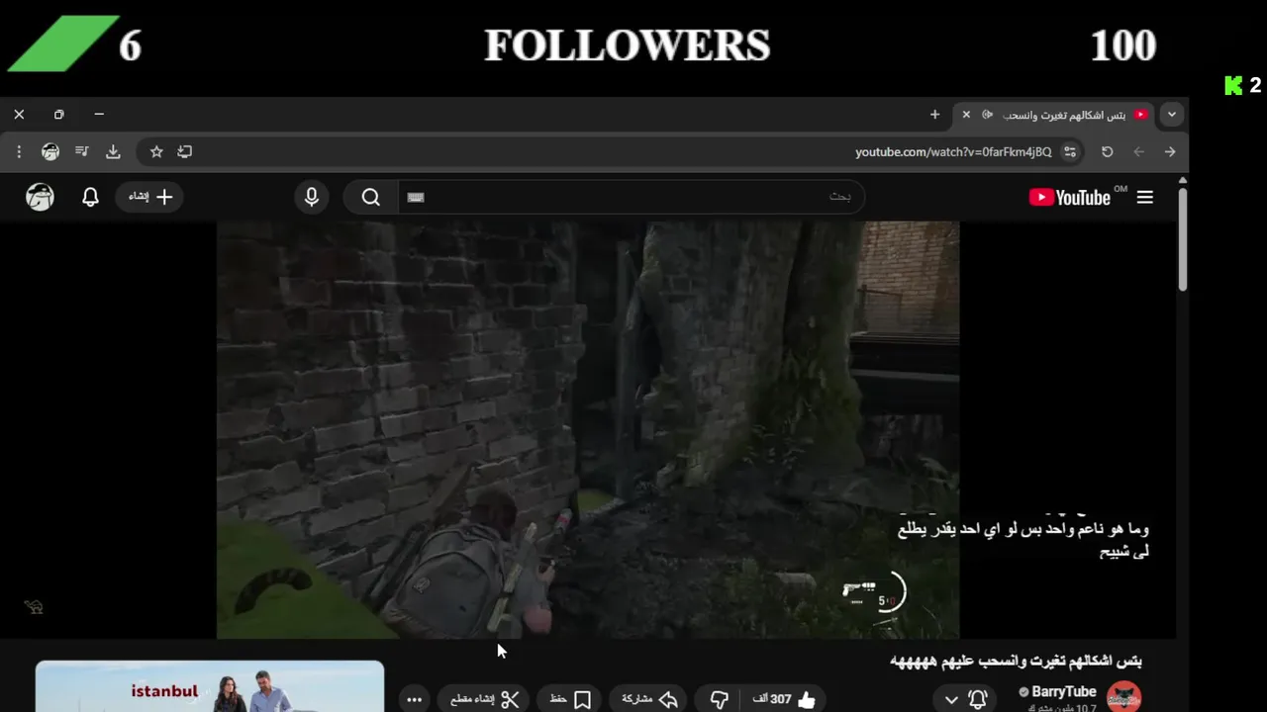Click the video player to pause
This screenshot has height=712, width=1267.
(x=588, y=429)
